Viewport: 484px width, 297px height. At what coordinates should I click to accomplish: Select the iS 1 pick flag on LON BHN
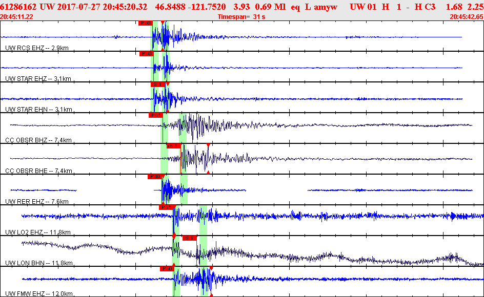pos(190,238)
